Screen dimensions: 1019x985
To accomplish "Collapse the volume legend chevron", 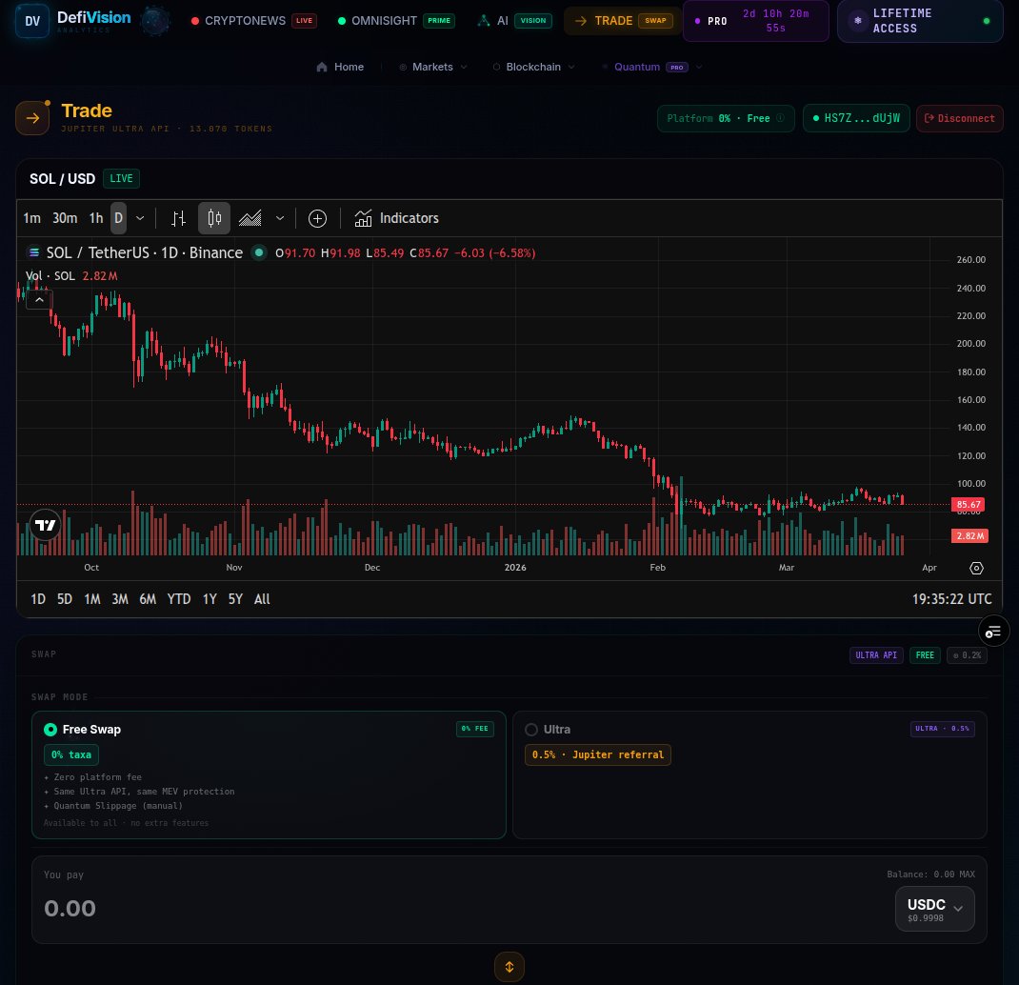I will point(39,300).
